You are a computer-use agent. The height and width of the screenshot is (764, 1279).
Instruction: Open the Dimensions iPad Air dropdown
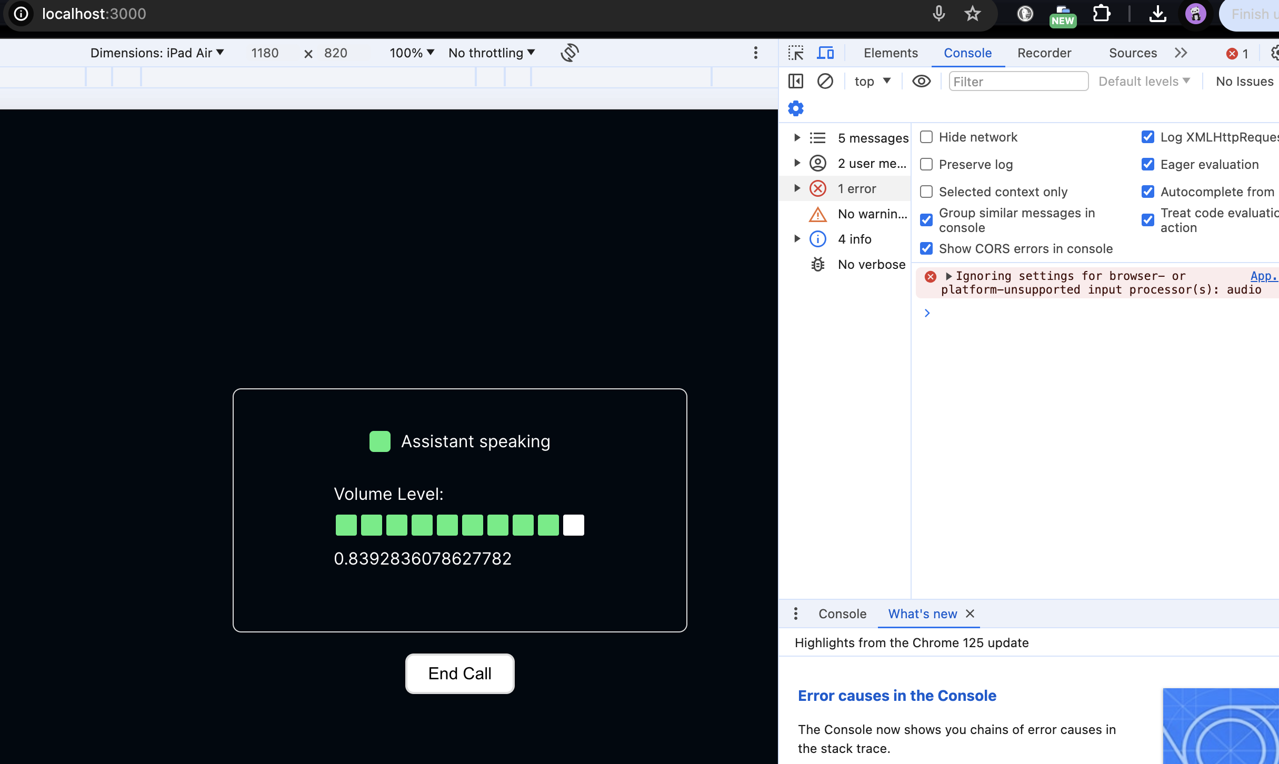click(157, 53)
